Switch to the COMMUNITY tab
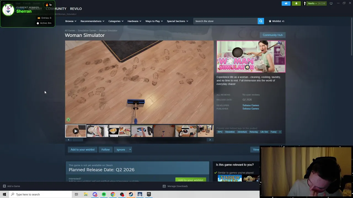Image resolution: width=353 pixels, height=198 pixels. point(56,9)
